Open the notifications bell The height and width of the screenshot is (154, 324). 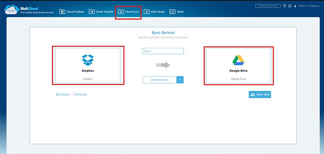click(295, 6)
